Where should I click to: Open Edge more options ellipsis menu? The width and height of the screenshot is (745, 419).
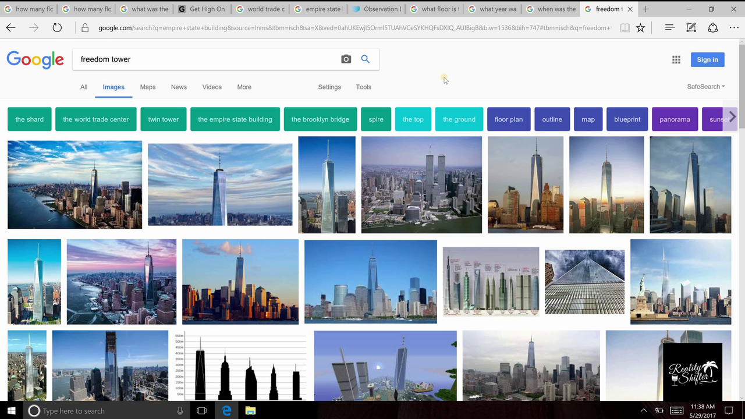pyautogui.click(x=734, y=28)
